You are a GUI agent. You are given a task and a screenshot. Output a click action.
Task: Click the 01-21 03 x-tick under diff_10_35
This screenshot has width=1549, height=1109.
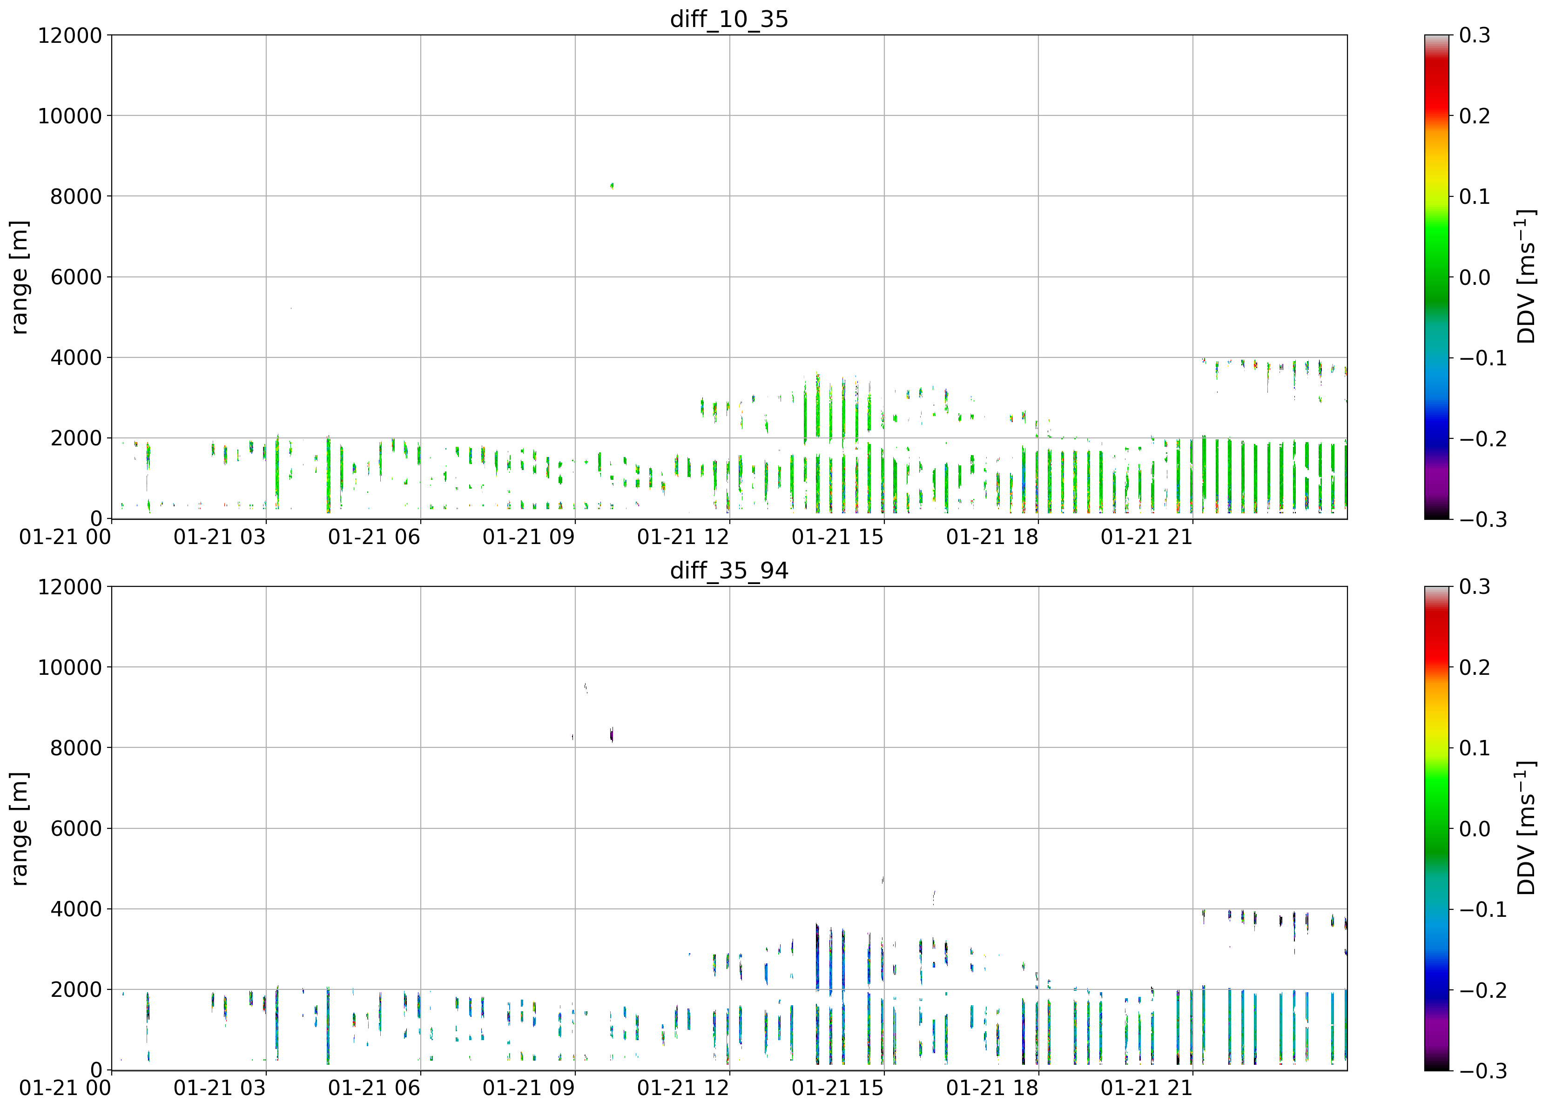pyautogui.click(x=219, y=537)
